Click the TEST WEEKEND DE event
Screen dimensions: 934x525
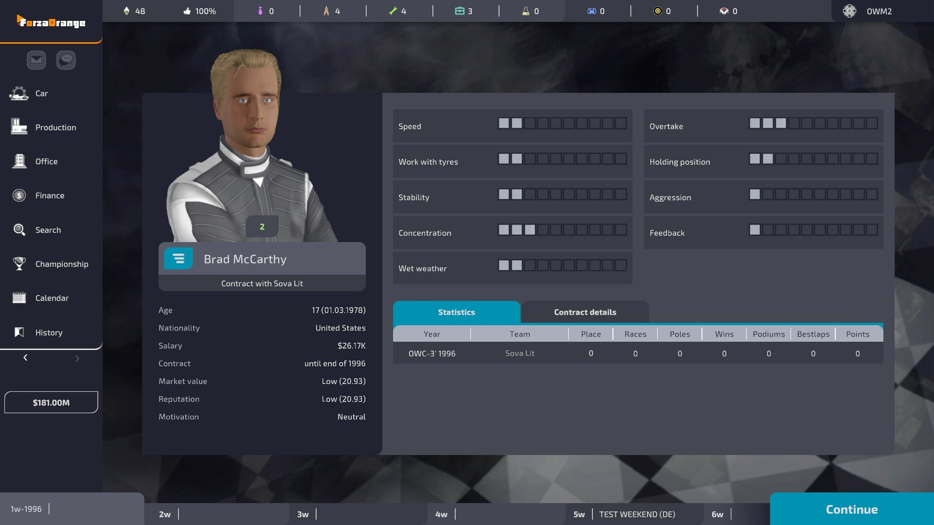pos(636,513)
